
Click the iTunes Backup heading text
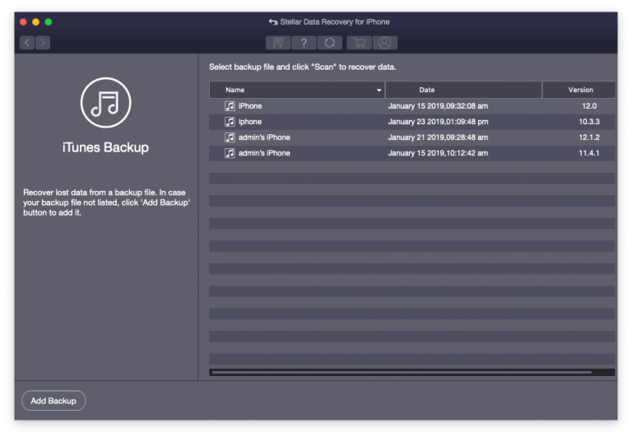tap(105, 147)
